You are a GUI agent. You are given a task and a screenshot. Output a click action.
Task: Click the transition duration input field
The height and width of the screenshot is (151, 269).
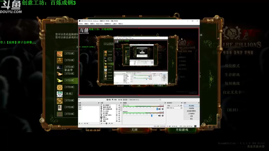tap(175, 108)
